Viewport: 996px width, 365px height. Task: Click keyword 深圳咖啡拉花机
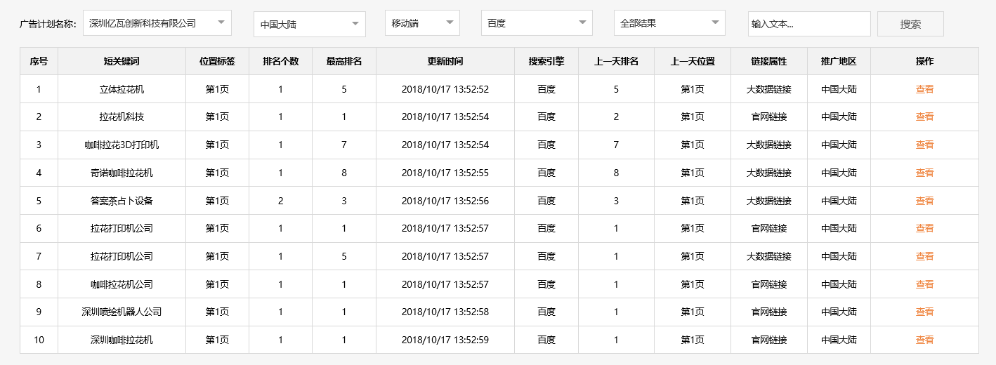coord(122,340)
